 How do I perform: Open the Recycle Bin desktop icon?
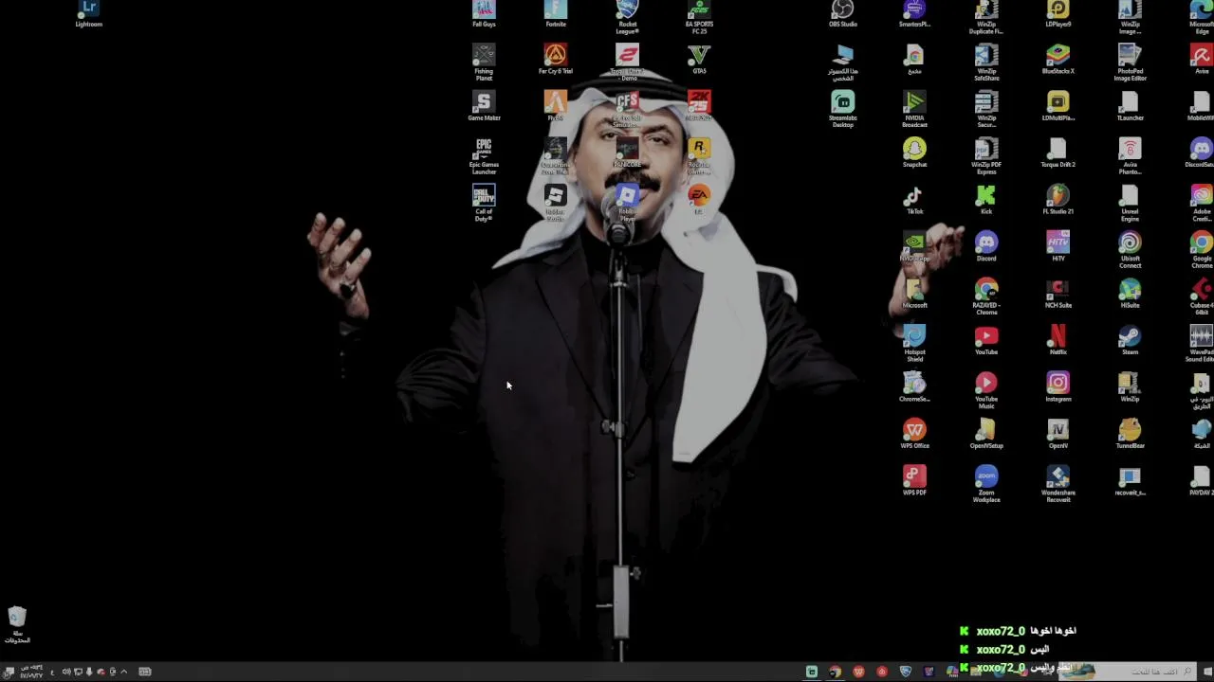(16, 625)
